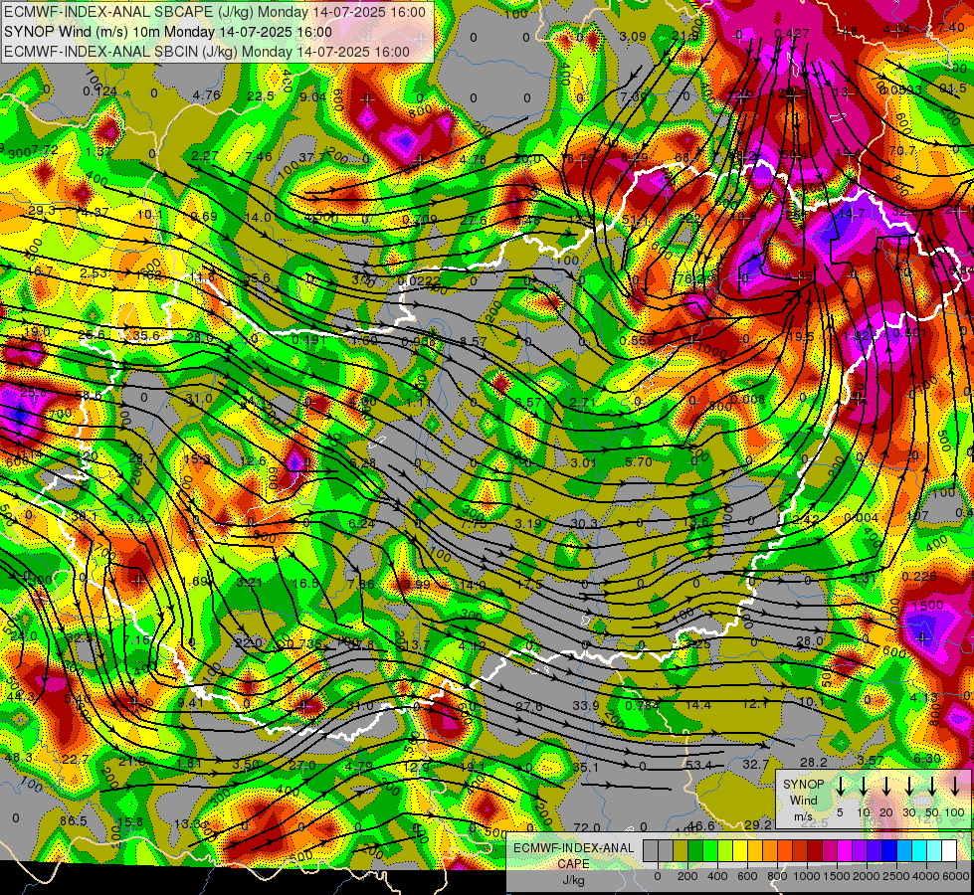The width and height of the screenshot is (974, 895).
Task: Pick the yellow swatch in the CAPE legend
Action: (x=740, y=850)
